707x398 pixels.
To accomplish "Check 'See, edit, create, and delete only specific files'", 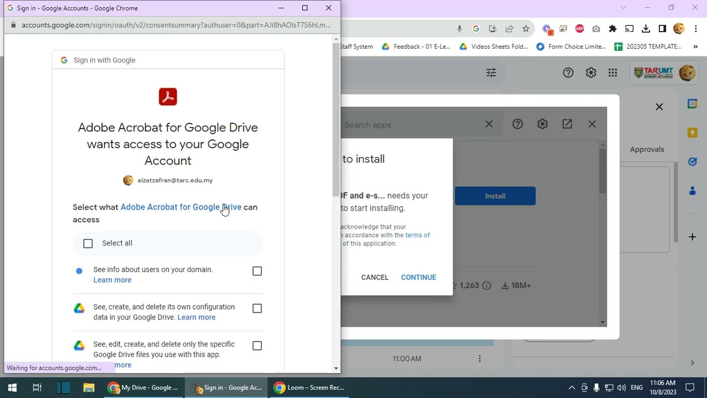I will (x=257, y=345).
